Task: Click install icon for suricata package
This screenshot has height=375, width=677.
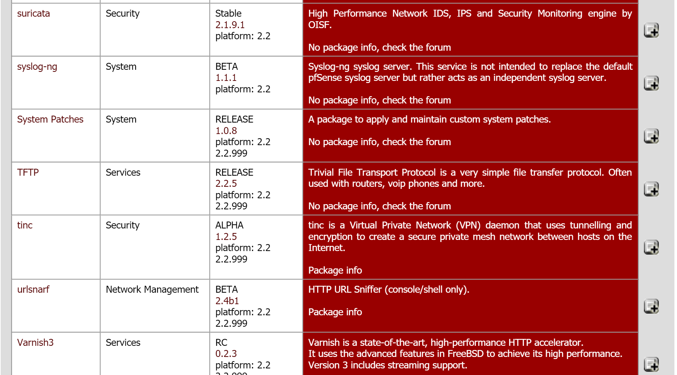Action: 651,30
